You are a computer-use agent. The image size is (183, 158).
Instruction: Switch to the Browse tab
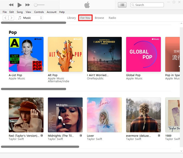click(x=99, y=18)
